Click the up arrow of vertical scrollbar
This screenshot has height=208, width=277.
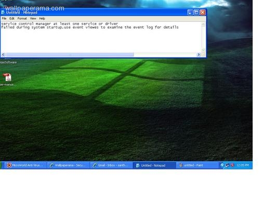(x=203, y=24)
